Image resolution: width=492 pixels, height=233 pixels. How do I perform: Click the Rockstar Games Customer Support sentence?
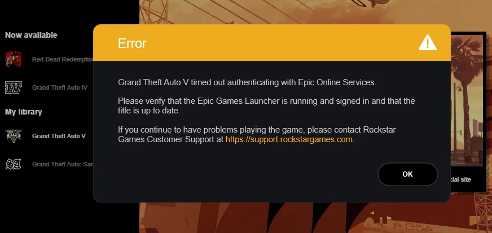tap(257, 134)
